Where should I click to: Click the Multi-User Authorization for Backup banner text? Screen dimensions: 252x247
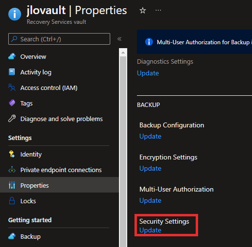(204, 42)
